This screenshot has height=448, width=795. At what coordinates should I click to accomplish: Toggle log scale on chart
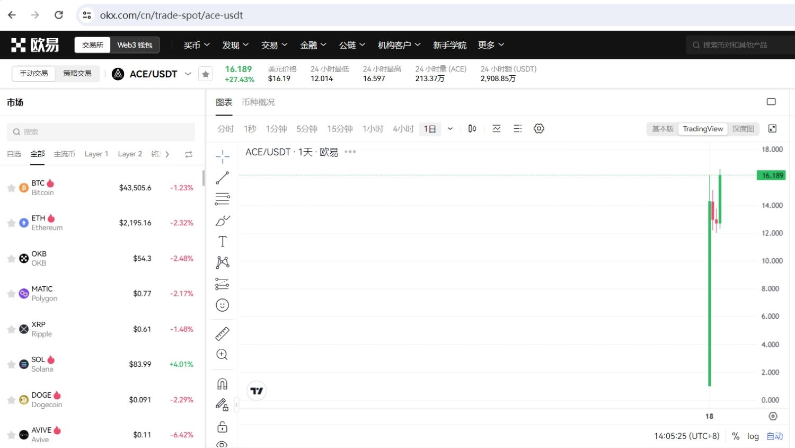(x=753, y=436)
